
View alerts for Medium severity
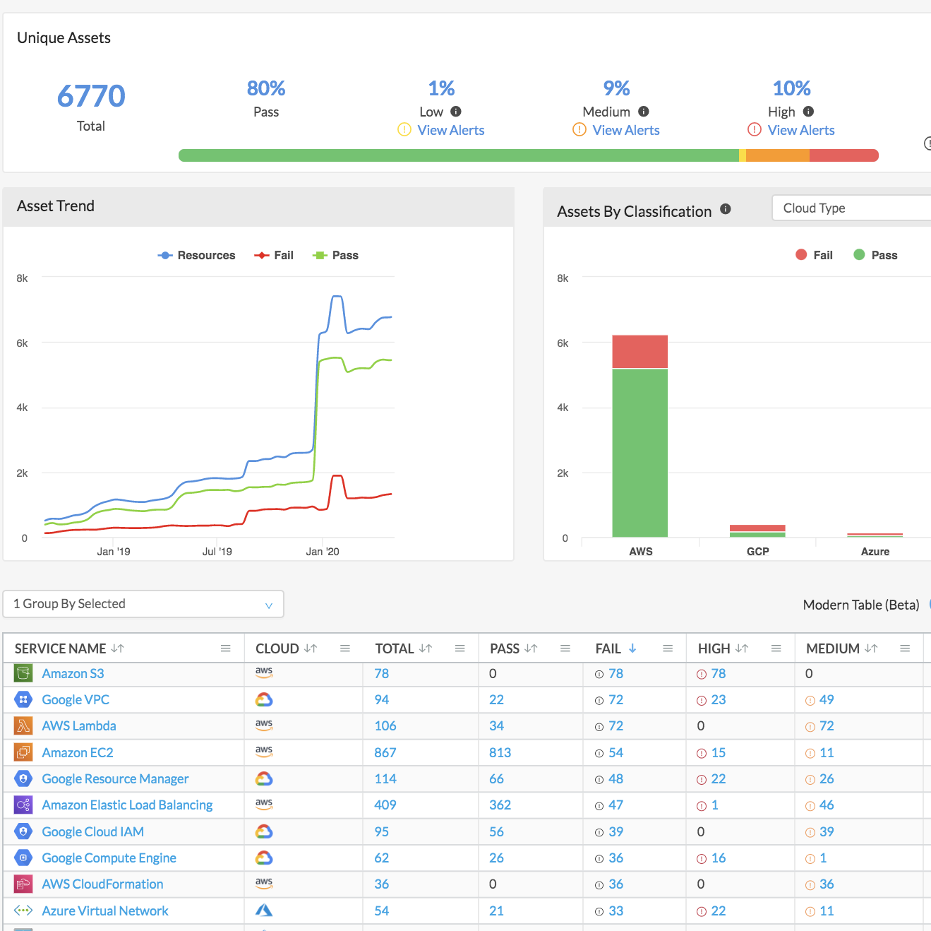[x=625, y=130]
